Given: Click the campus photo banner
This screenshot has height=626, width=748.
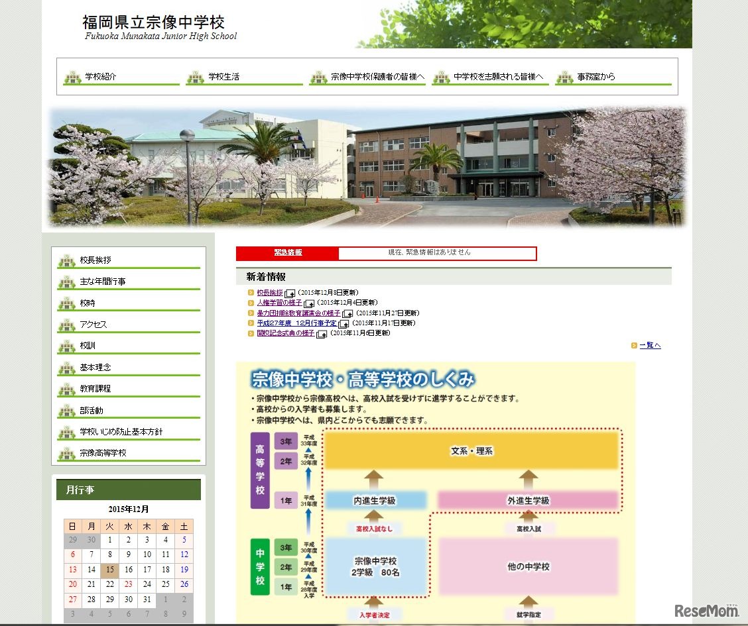Looking at the screenshot, I should 369,167.
